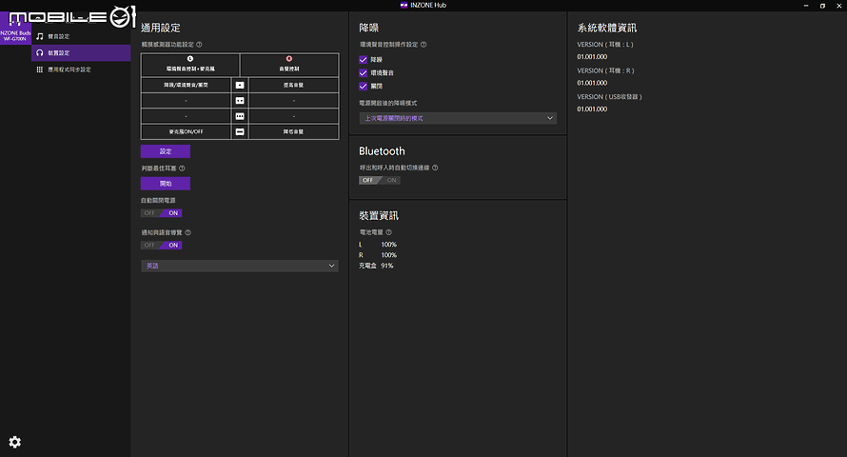Click the 降噪/環境聲音/關閉 table cell
This screenshot has width=847, height=457.
(x=186, y=85)
